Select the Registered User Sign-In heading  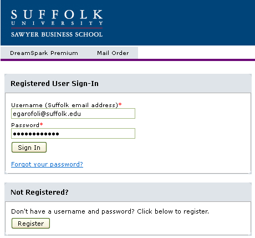(x=54, y=84)
